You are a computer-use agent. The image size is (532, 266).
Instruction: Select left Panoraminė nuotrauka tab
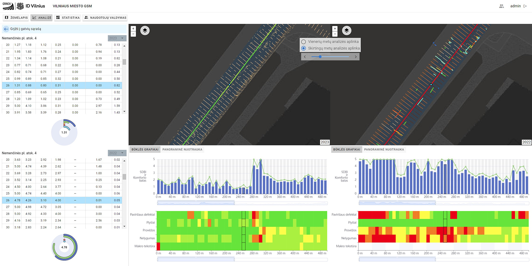coord(182,150)
